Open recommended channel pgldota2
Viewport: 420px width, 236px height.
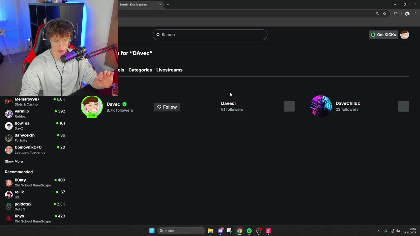click(x=35, y=206)
